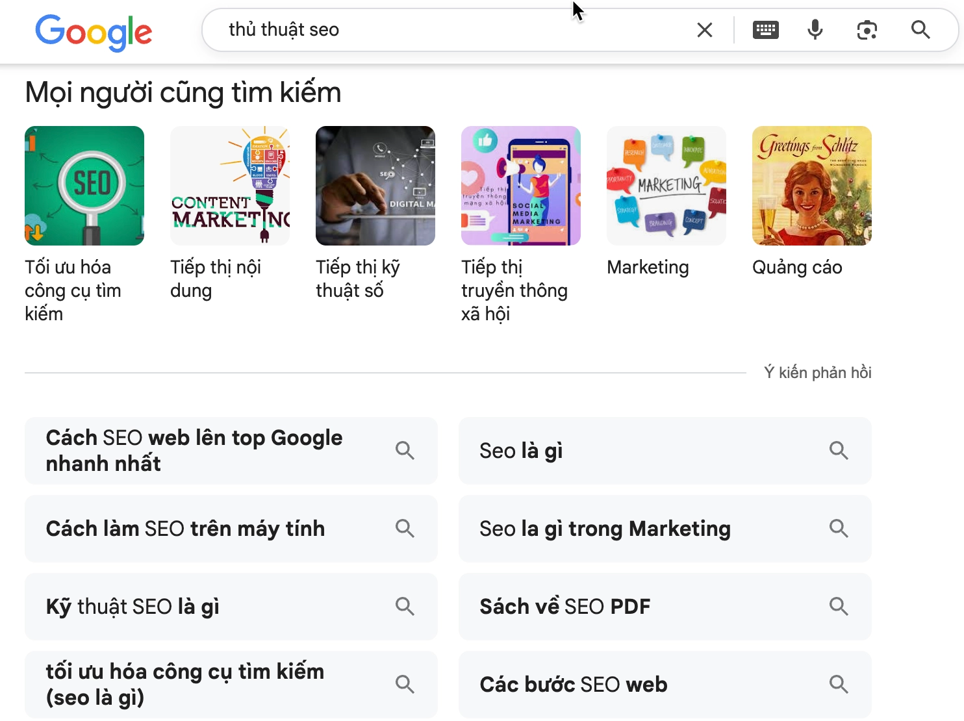Image resolution: width=964 pixels, height=721 pixels.
Task: Open 'Cách SEO web lên top Google nhanh nhất'
Action: click(194, 450)
